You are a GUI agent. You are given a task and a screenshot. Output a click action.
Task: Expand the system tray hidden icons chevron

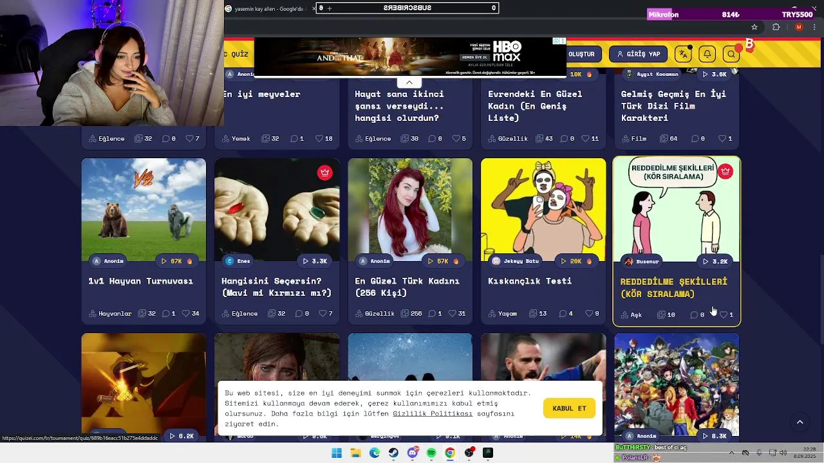coord(731,453)
